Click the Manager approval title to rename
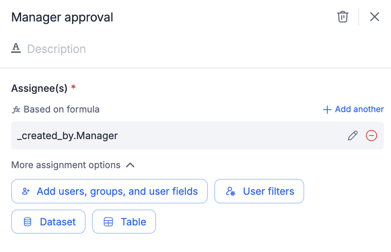391x252 pixels. click(62, 17)
